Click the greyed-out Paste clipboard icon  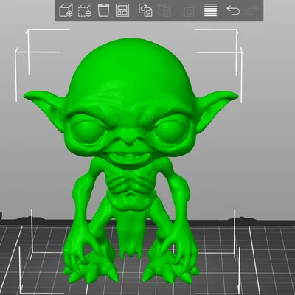(x=164, y=10)
